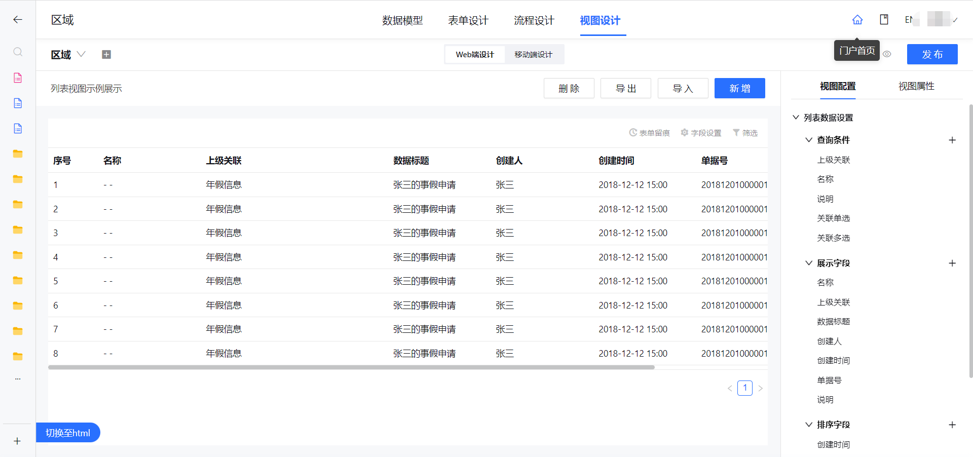This screenshot has height=457, width=973.
Task: Open the user avatar account dropdown
Action: (x=943, y=20)
